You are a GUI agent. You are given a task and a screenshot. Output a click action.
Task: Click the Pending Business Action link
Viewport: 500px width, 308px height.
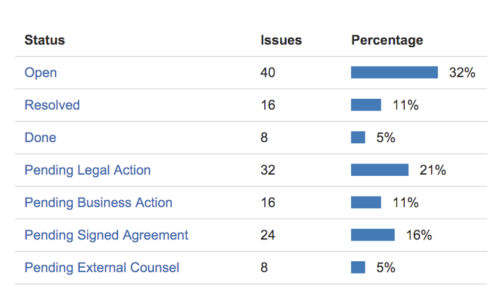tap(98, 202)
